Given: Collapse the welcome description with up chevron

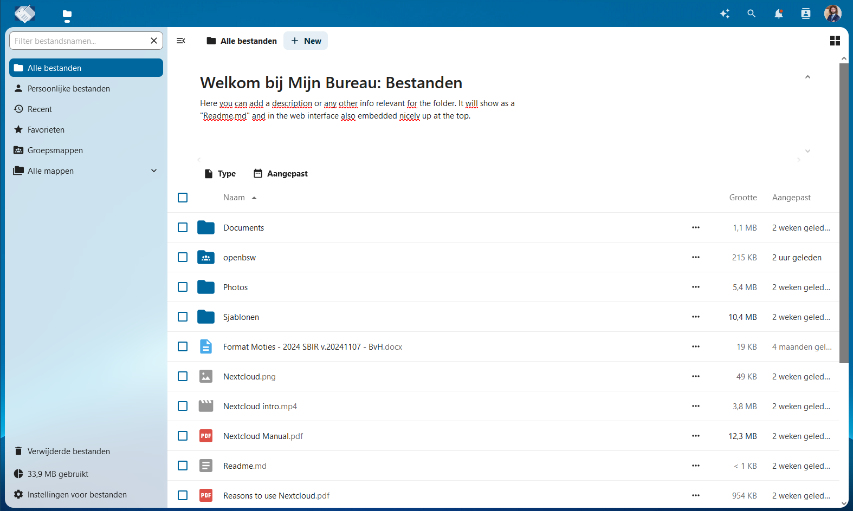Looking at the screenshot, I should [x=807, y=77].
